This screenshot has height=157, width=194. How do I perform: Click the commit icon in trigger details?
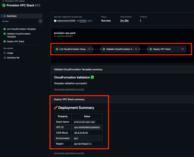(x=78, y=21)
